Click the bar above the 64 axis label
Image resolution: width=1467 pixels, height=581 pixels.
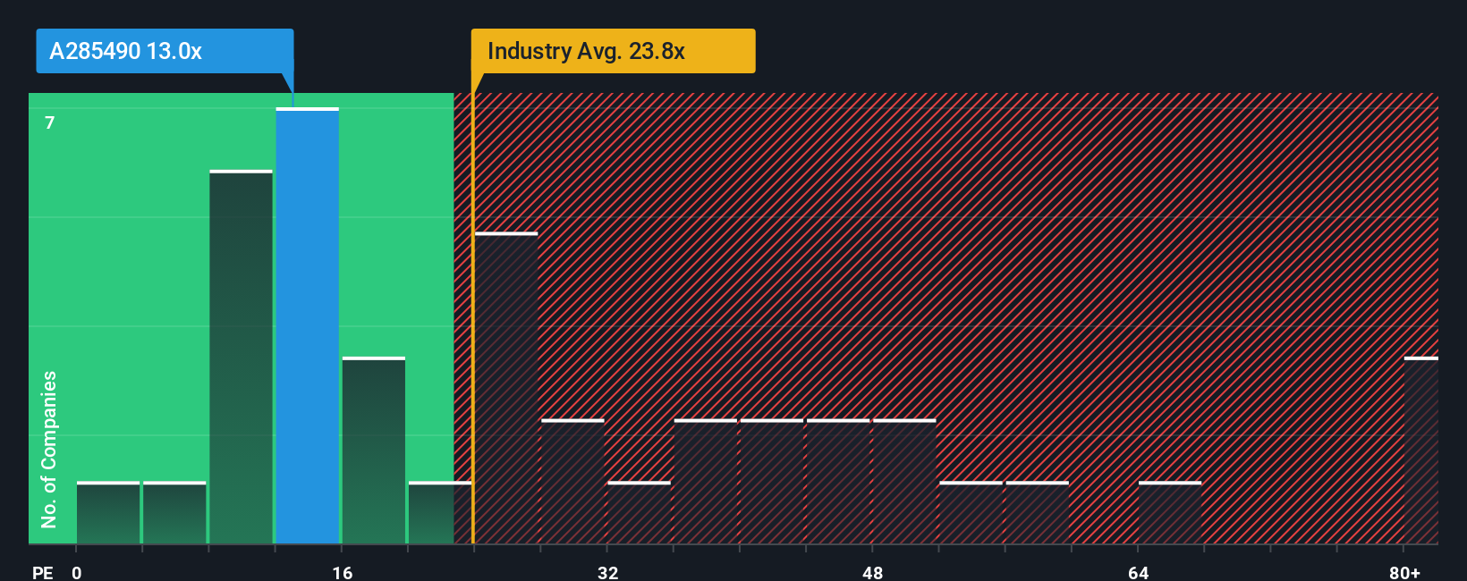coord(1170,513)
